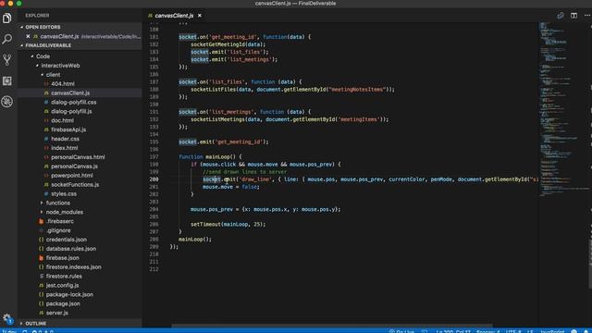Open .gitignore file
Viewport: 592px width, 333px height.
pyautogui.click(x=58, y=230)
